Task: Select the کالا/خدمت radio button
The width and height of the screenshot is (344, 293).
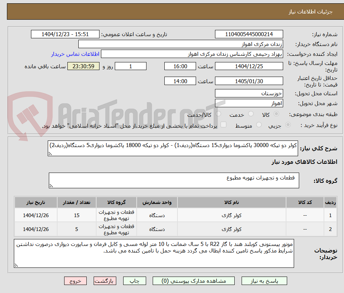Action: point(218,114)
